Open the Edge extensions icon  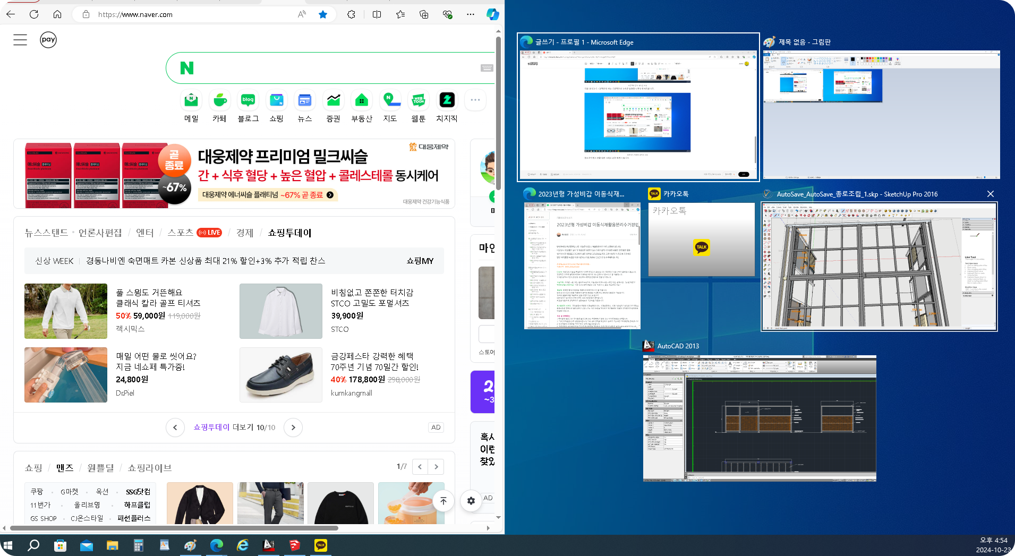click(351, 14)
